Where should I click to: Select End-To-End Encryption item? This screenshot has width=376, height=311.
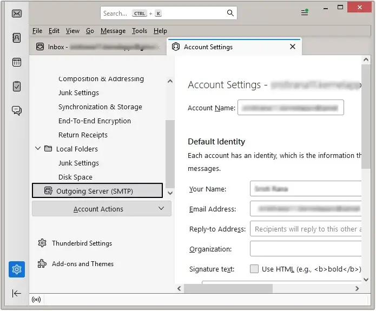95,121
